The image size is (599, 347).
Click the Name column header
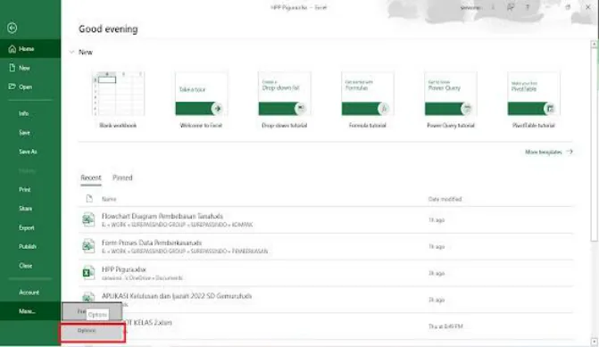click(109, 199)
